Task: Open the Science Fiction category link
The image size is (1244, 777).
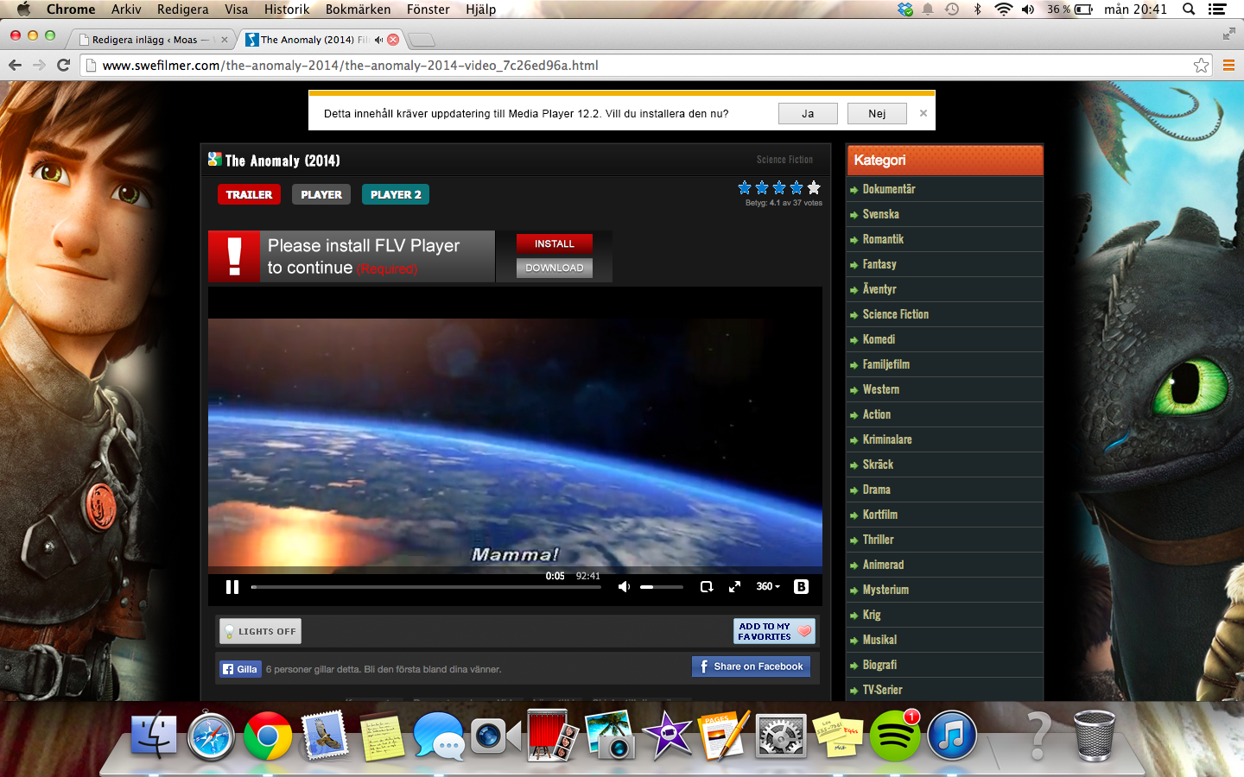Action: [x=895, y=314]
